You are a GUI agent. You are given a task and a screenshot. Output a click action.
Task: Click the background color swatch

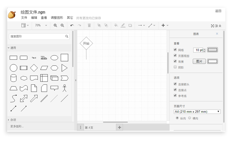(x=212, y=61)
